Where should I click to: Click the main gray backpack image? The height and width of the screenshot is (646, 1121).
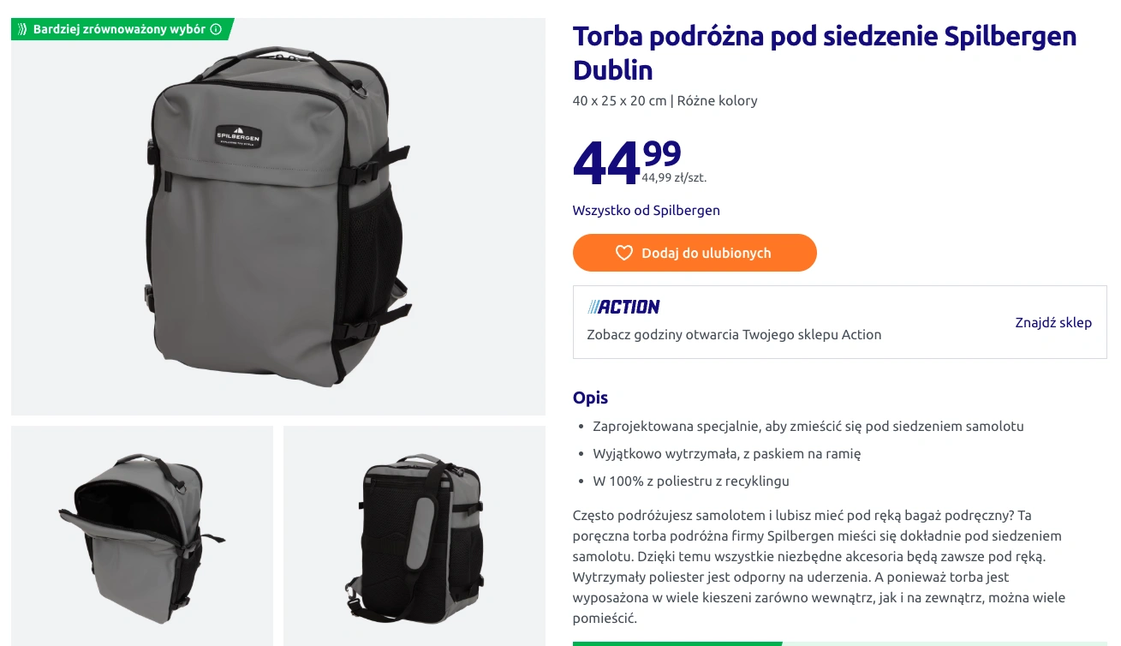pos(278,217)
